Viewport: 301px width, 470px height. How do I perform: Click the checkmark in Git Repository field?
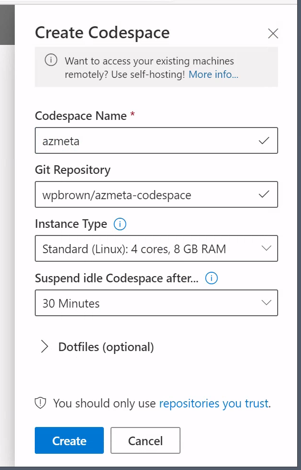pos(263,194)
